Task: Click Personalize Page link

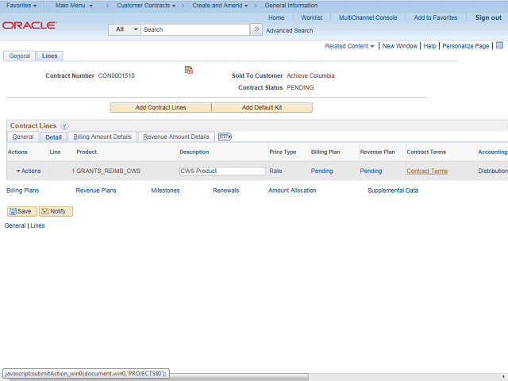Action: pos(466,46)
